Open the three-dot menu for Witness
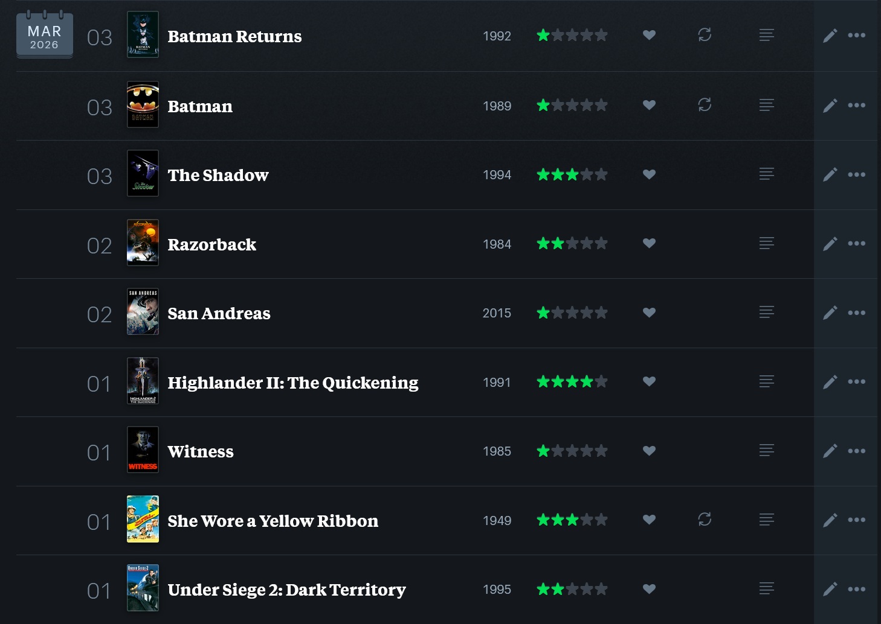Image resolution: width=881 pixels, height=624 pixels. 857,451
